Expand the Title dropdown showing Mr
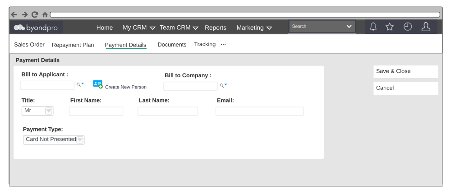The image size is (451, 196). tap(49, 111)
